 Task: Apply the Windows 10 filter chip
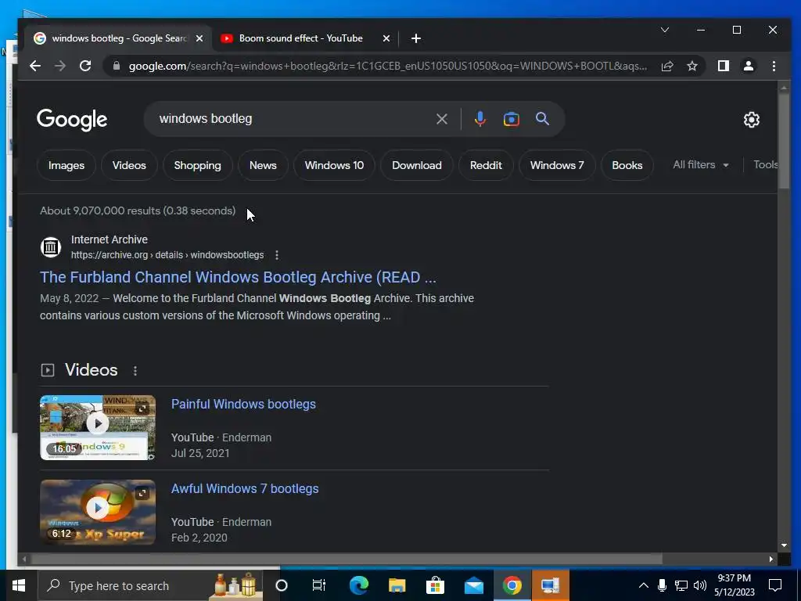click(335, 166)
